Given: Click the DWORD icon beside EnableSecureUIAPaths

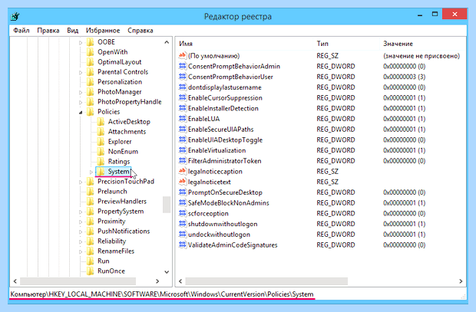Looking at the screenshot, I should click(x=183, y=130).
